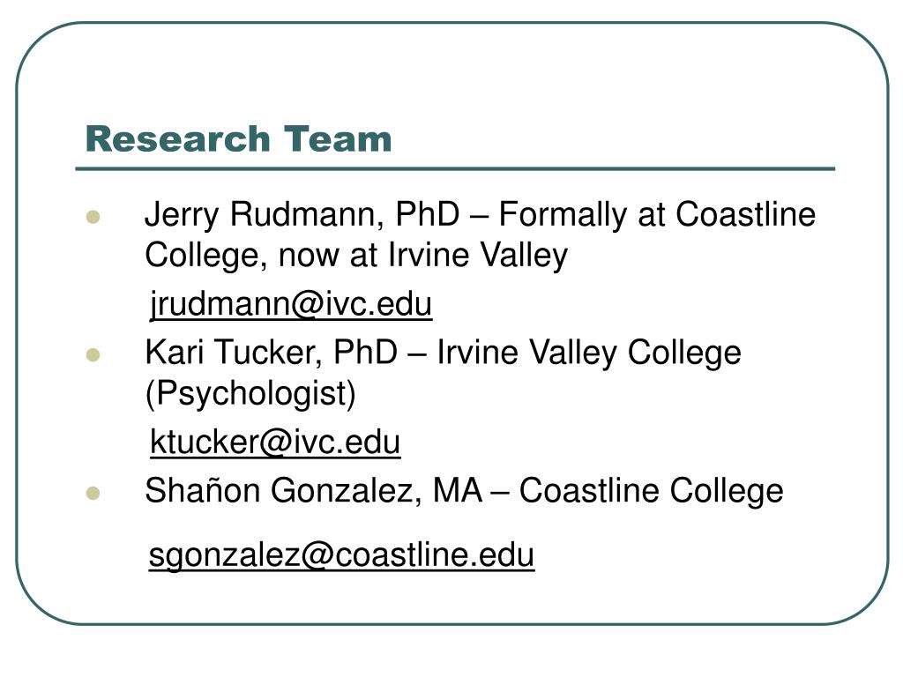The image size is (903, 677).
Task: Select the 'College, now at Irvine Valley' line
Action: 356,257
